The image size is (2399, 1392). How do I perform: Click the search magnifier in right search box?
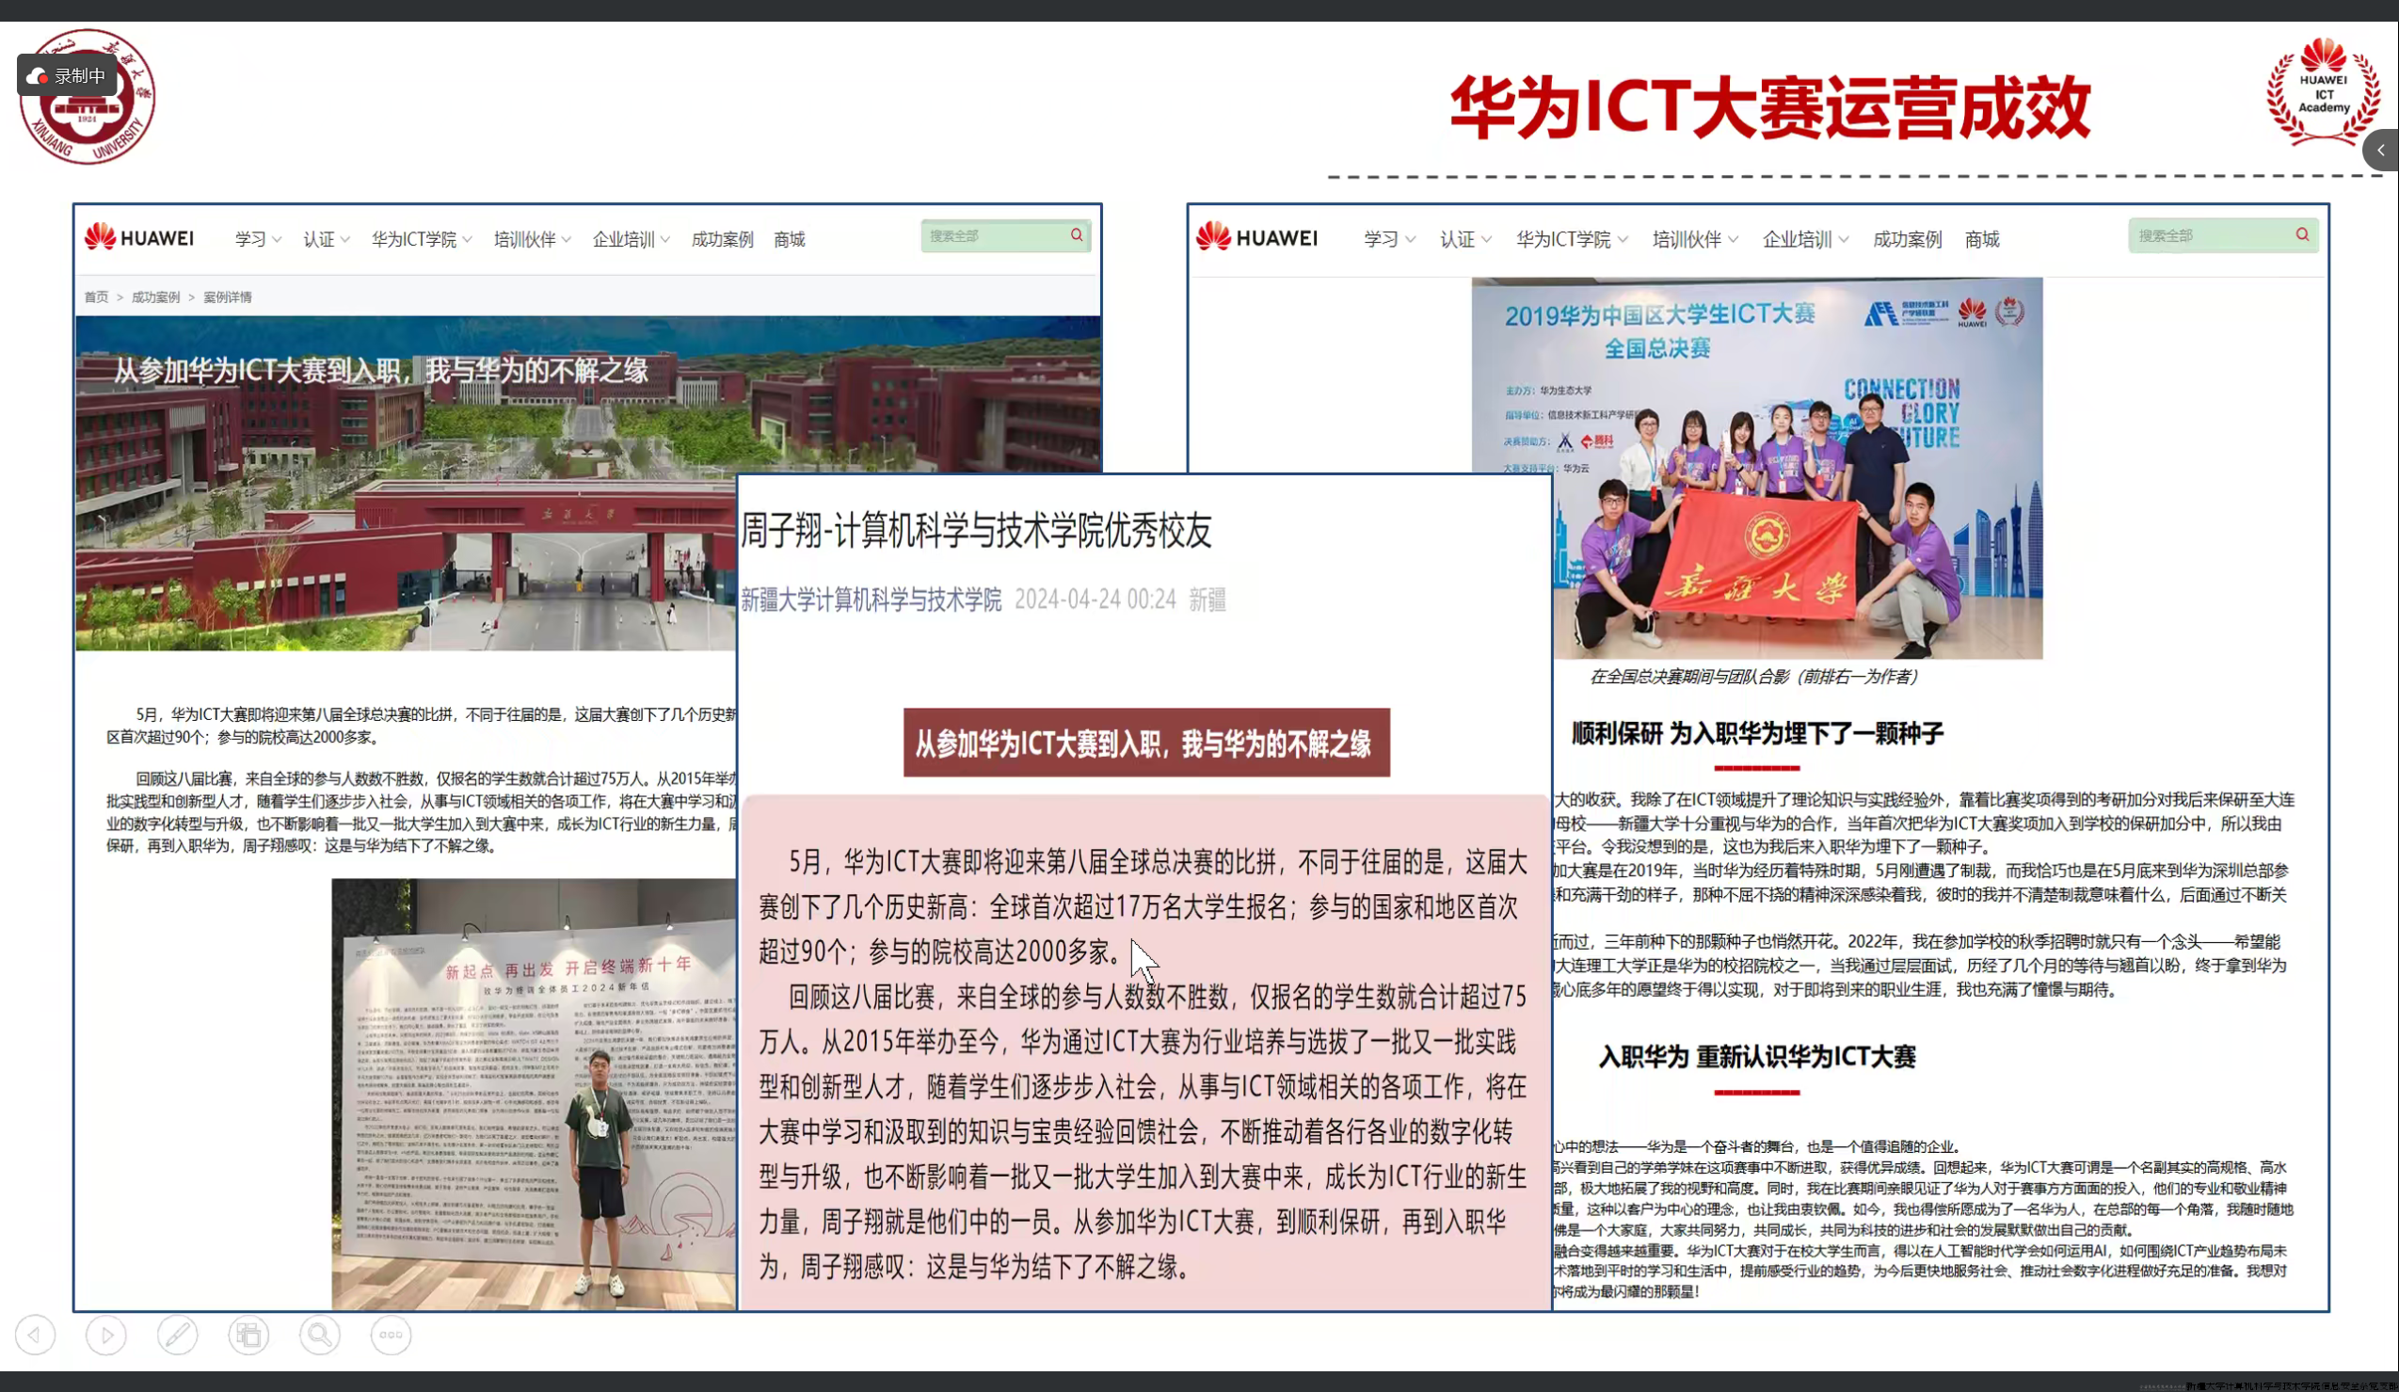[2302, 235]
